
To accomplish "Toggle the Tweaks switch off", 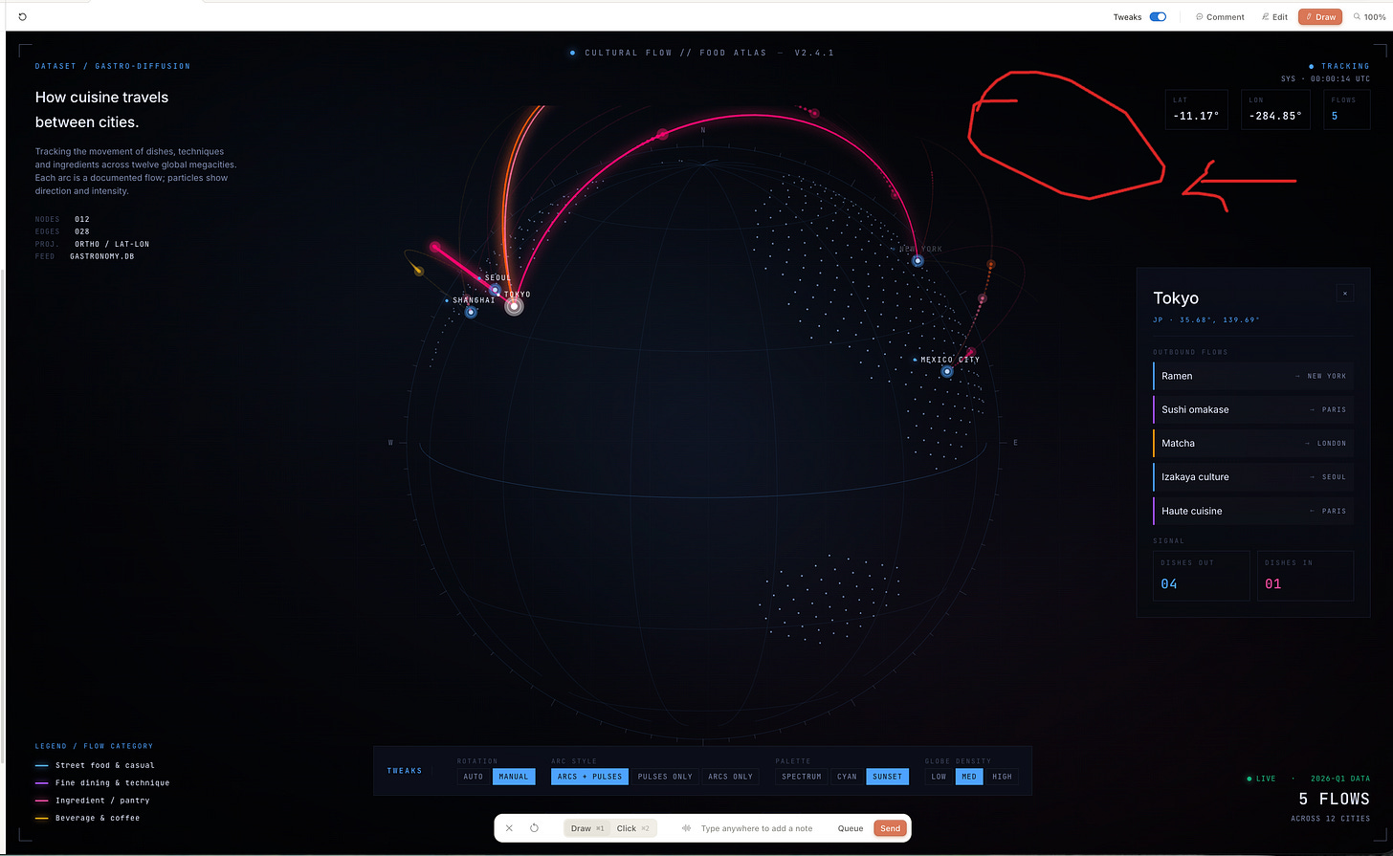I will pyautogui.click(x=1158, y=16).
